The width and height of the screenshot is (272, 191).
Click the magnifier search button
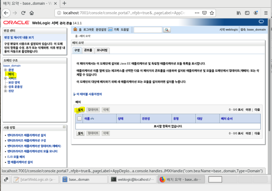[167, 30]
